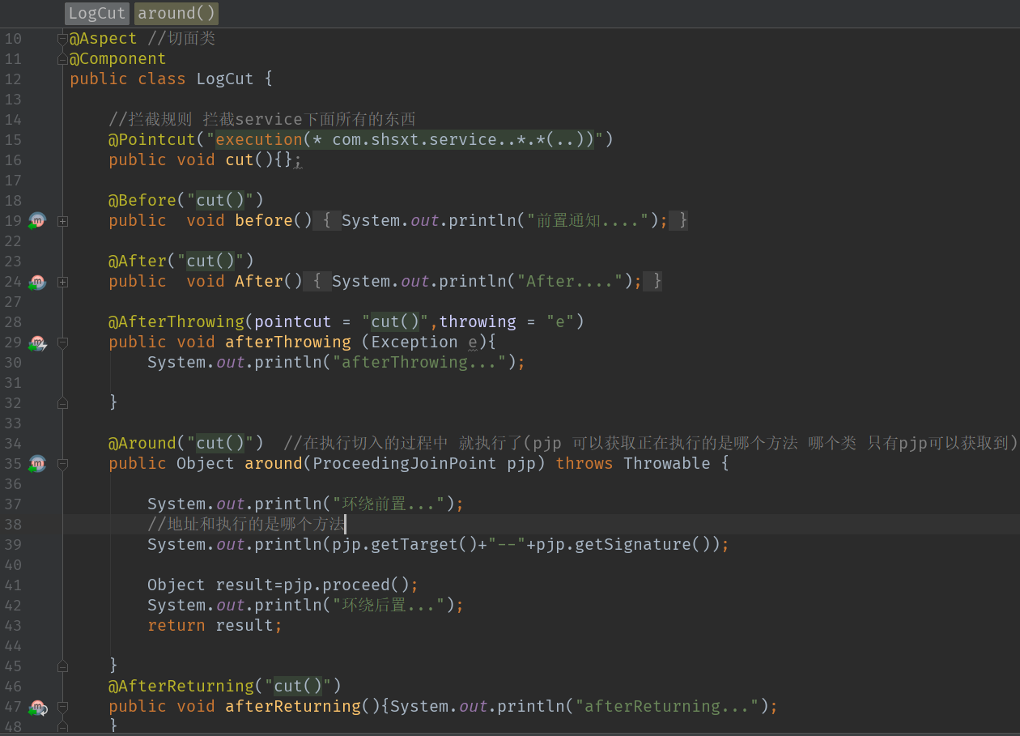This screenshot has height=736, width=1020.
Task: Click the @Aspect annotation
Action: click(x=104, y=38)
